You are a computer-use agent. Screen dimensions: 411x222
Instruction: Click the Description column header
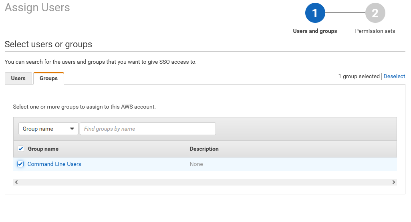click(204, 149)
